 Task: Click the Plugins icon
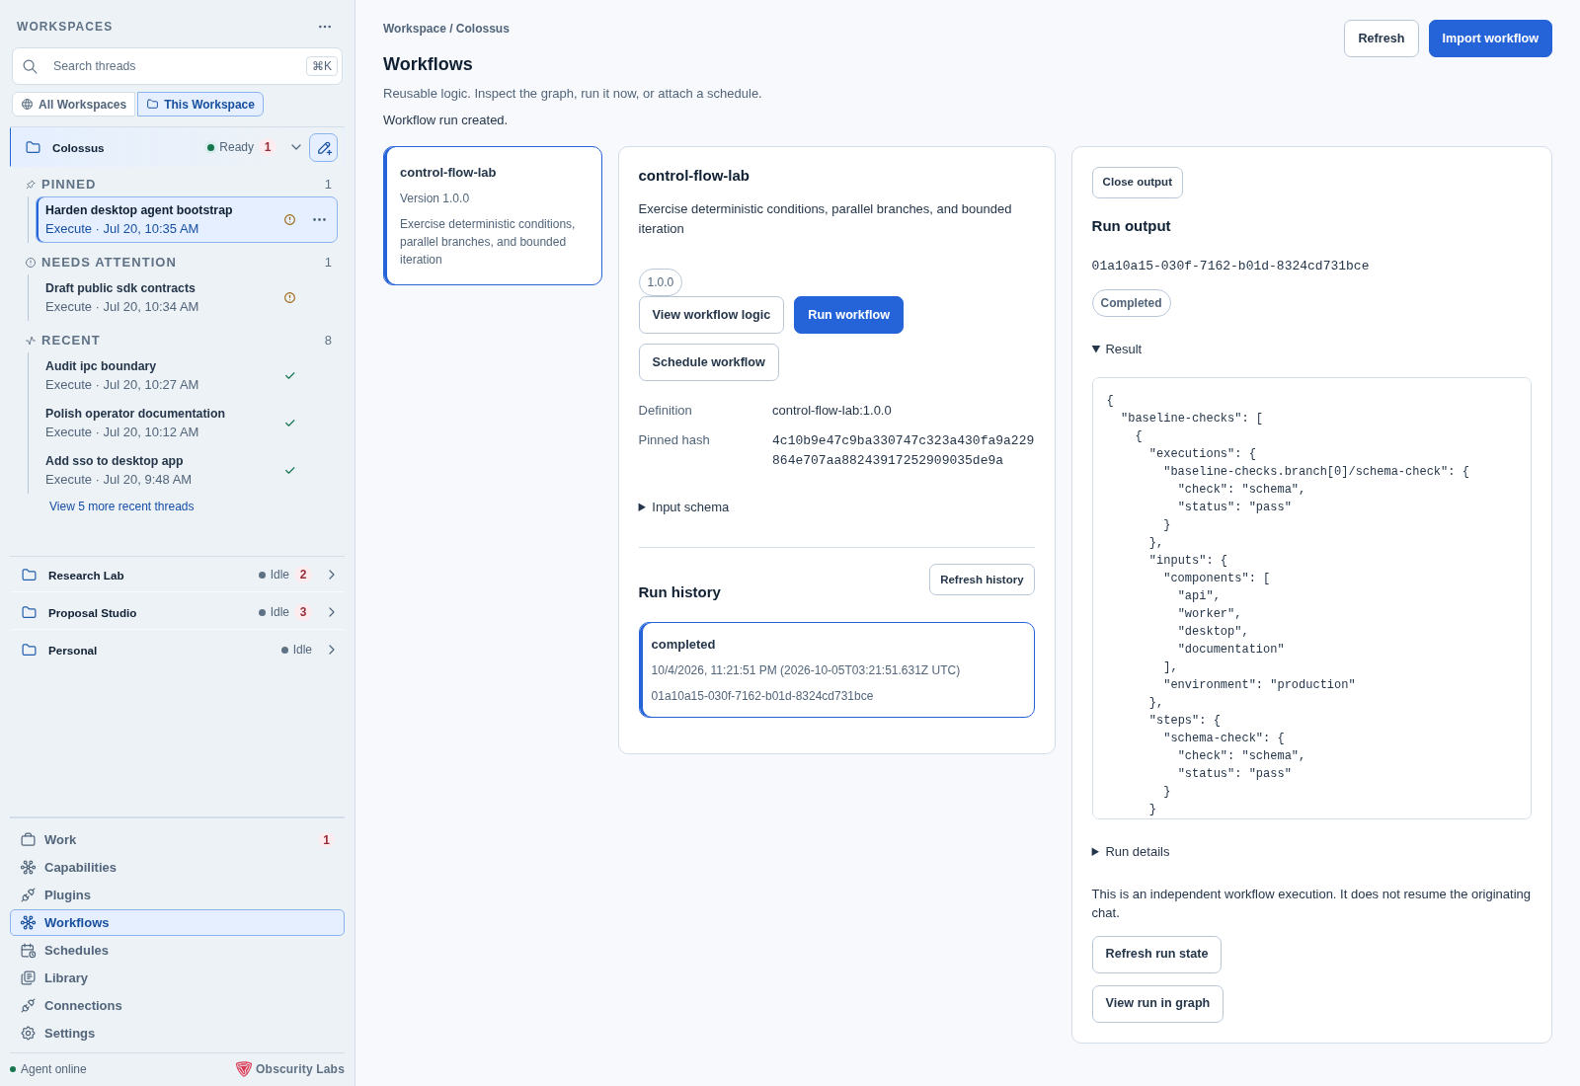[x=29, y=895]
